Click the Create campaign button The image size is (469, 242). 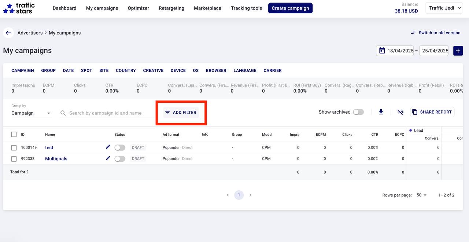tap(290, 8)
